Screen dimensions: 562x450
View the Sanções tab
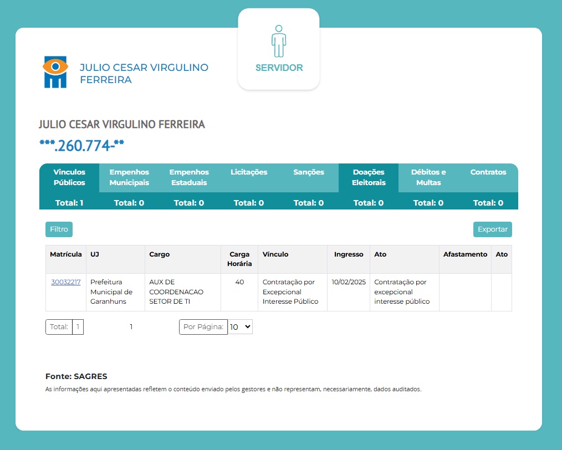[309, 172]
